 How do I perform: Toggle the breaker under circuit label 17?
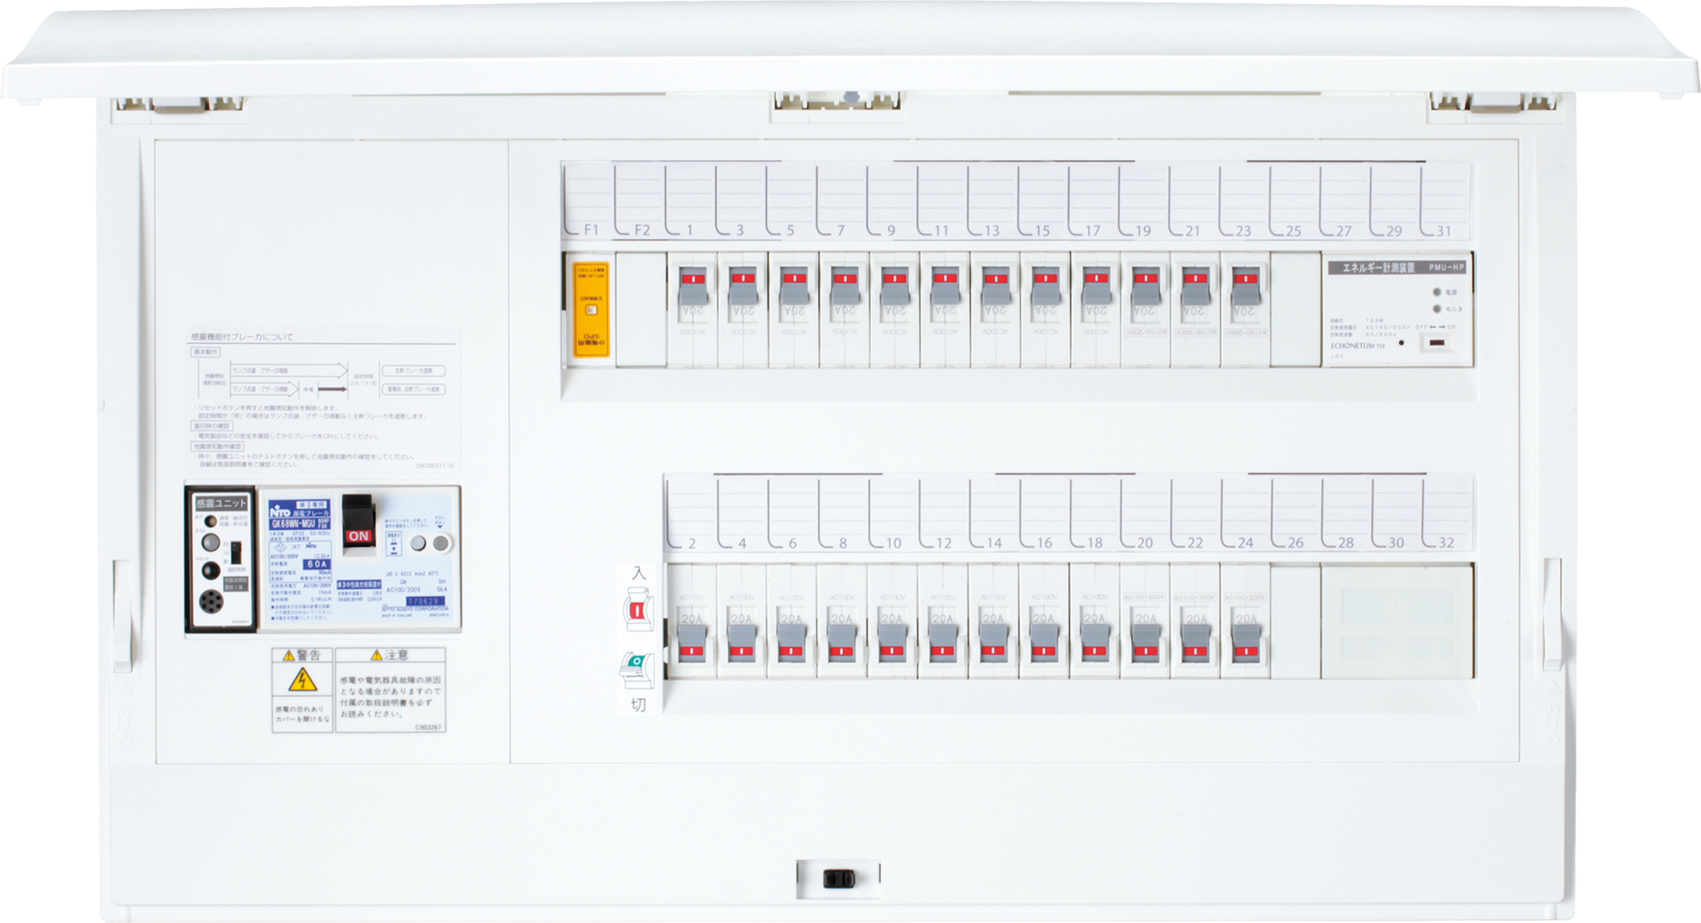tap(1096, 286)
